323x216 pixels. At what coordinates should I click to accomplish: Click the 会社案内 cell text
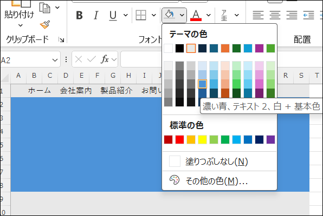tap(76, 90)
